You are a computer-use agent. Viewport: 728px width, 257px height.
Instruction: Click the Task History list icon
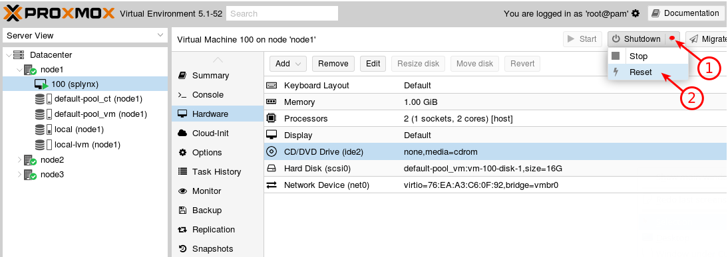[182, 171]
